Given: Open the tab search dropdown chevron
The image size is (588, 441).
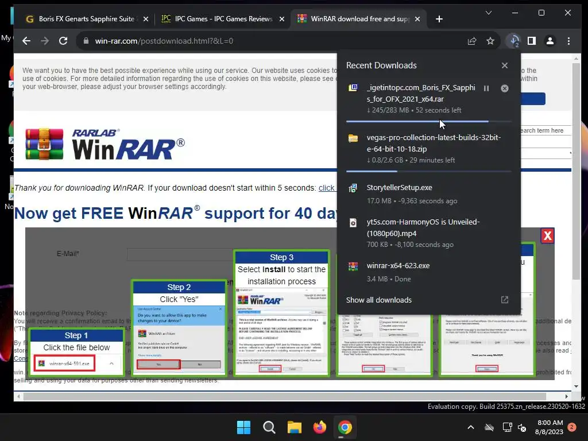Looking at the screenshot, I should (x=488, y=13).
